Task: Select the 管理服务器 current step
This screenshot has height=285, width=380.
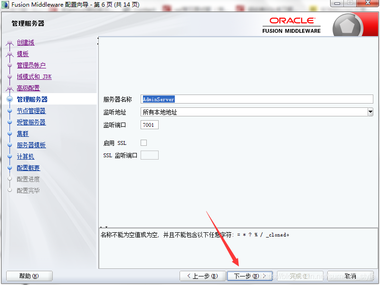Action: (32, 99)
